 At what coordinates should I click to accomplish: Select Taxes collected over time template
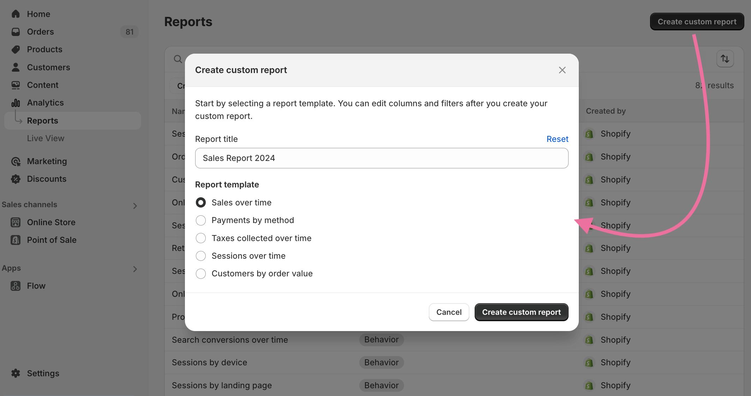pos(201,238)
